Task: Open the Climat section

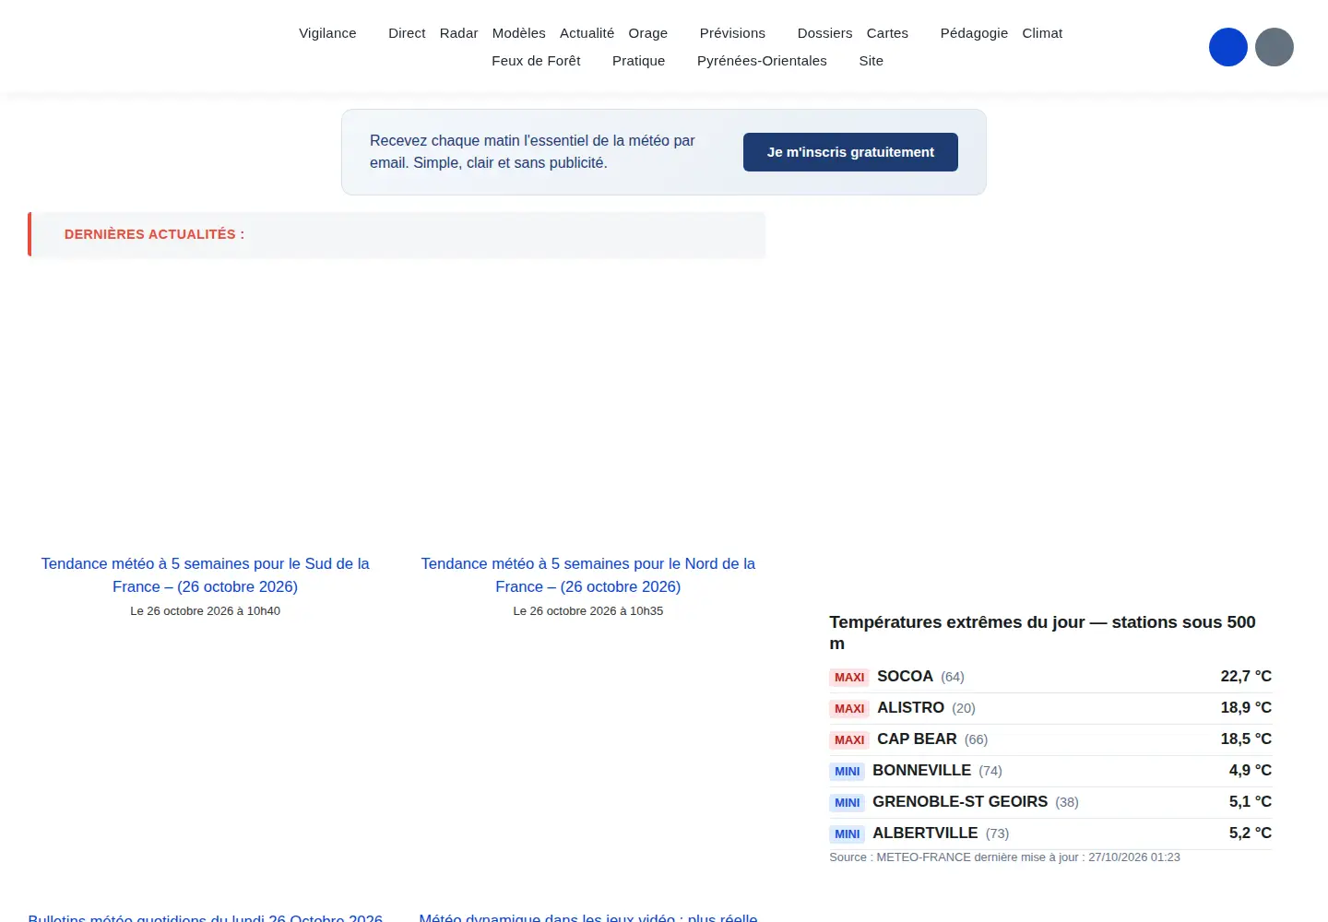Action: point(1042,33)
